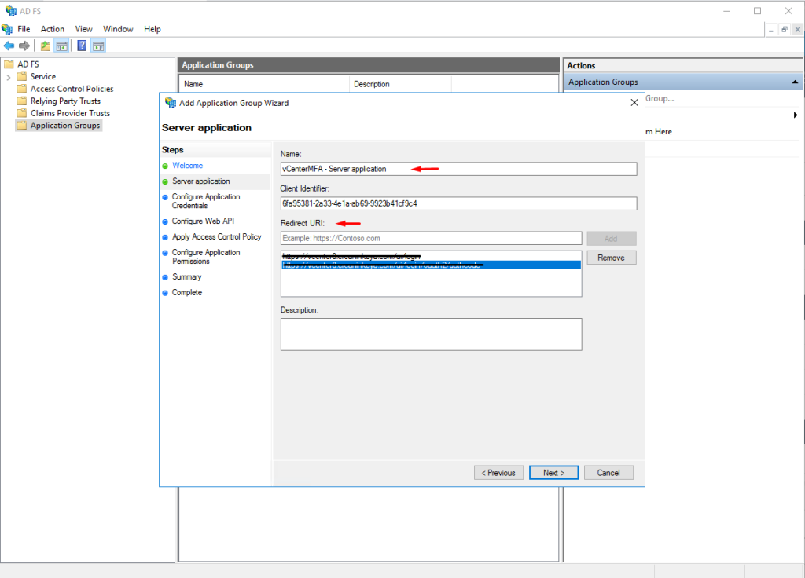Click the Forward arrow in toolbar
Viewport: 805px width, 578px height.
24,46
